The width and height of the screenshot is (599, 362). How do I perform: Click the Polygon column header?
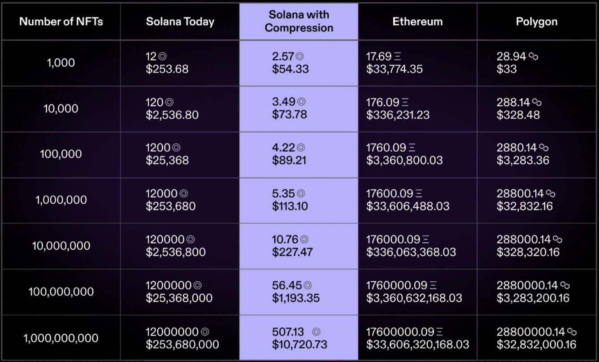[537, 22]
